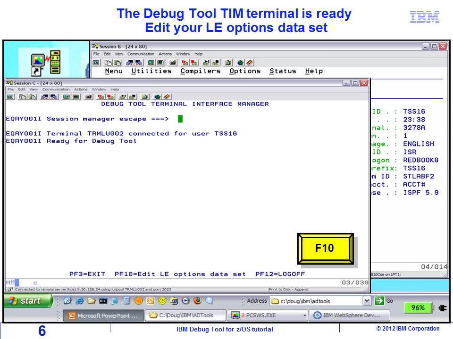Screen dimensions: 453x339
Task: Open ISPF Compilers menu in Session B
Action: [201, 71]
